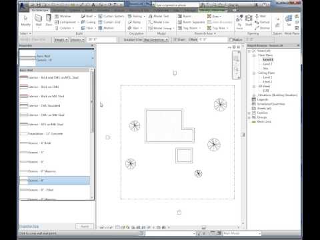Click the Set work plane tool
This screenshot has height=240, width=320.
pyautogui.click(x=289, y=21)
